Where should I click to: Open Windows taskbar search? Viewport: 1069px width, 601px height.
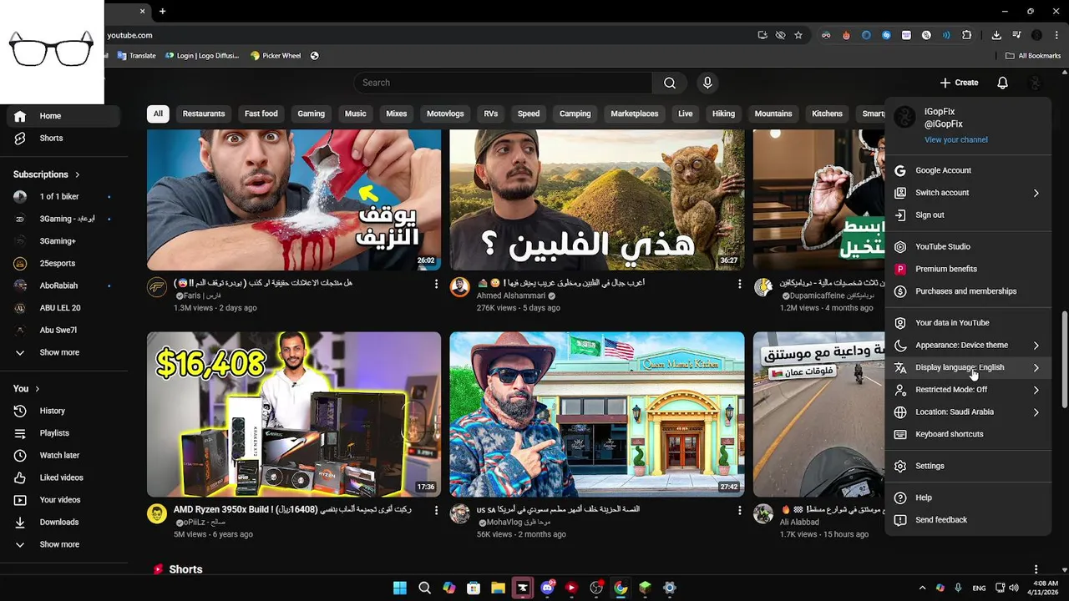pos(424,588)
